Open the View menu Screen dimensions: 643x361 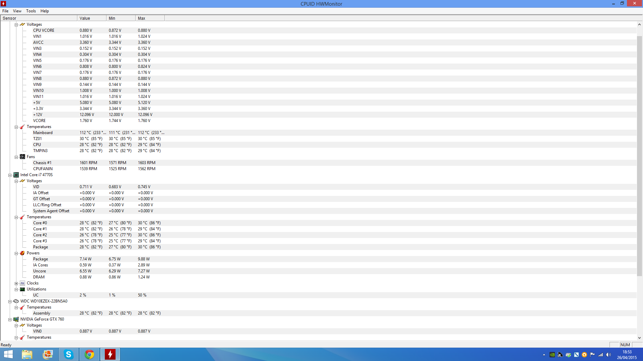pos(17,11)
